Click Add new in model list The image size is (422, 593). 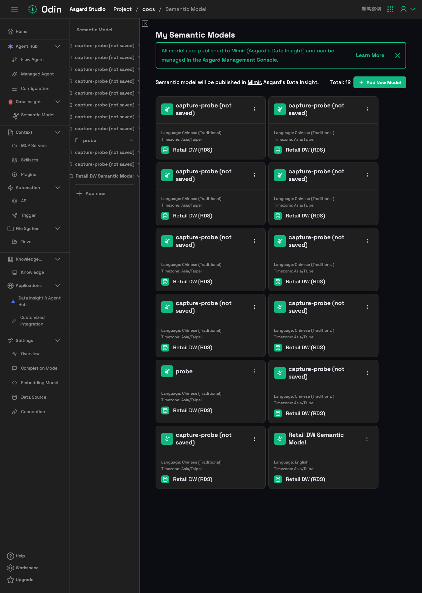coord(91,193)
